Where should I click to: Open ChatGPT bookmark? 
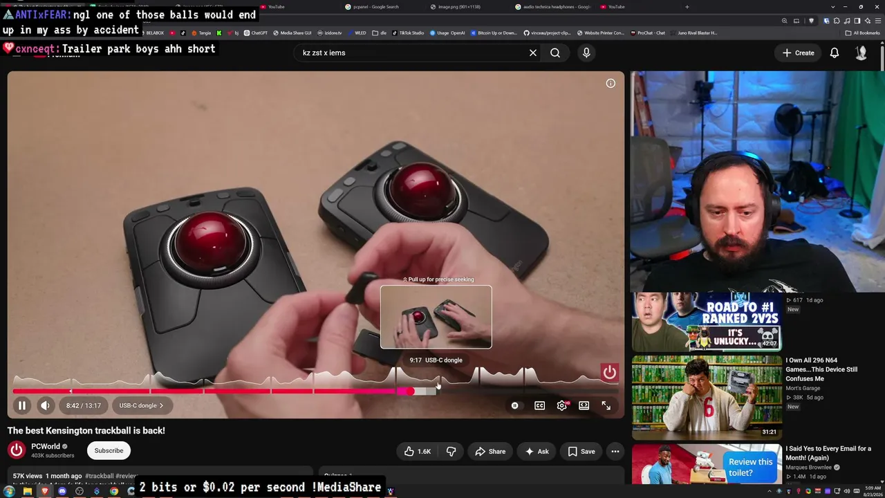[256, 33]
